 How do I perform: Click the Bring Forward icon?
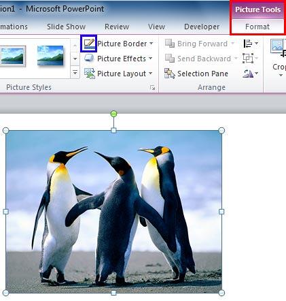170,44
